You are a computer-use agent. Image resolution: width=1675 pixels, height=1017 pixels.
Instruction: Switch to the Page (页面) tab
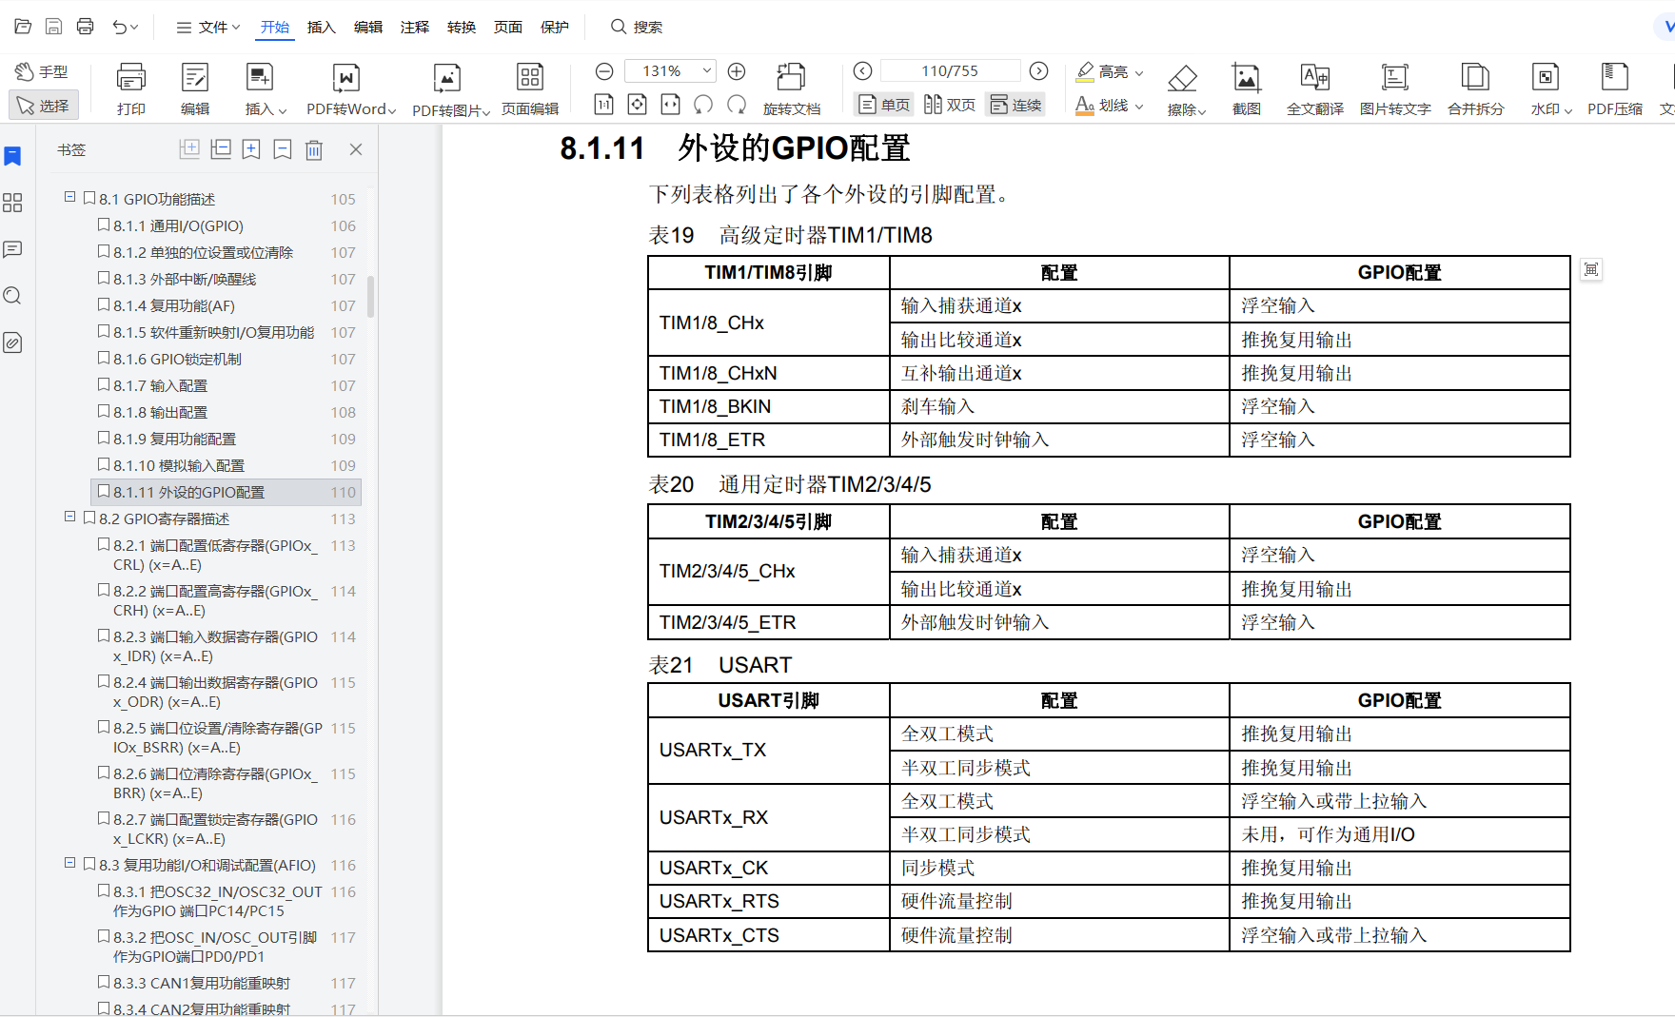click(x=508, y=27)
